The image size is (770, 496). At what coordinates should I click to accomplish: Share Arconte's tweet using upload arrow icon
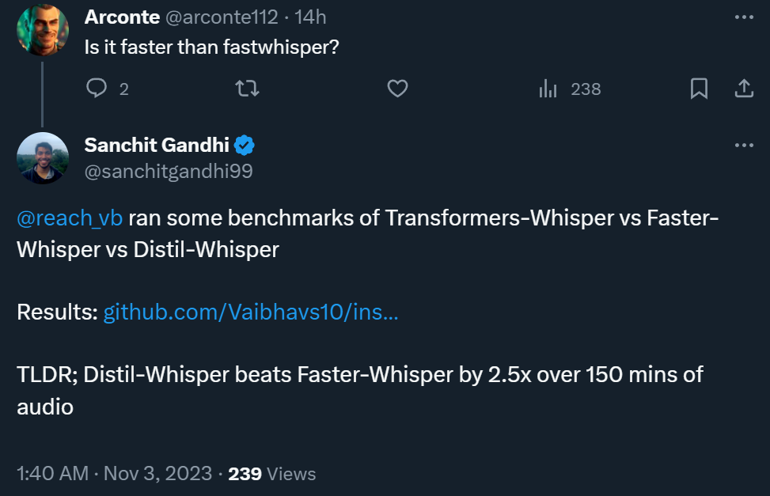tap(744, 89)
